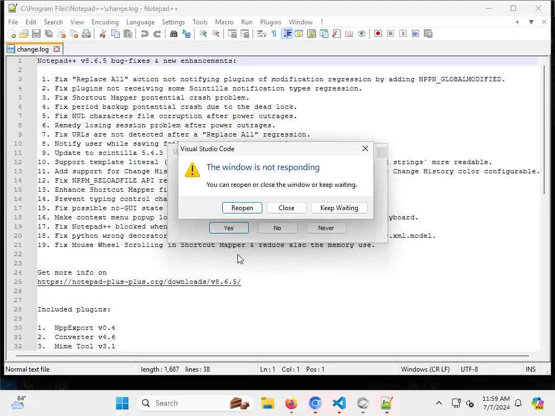Click the taskbar Search box
Image resolution: width=555 pixels, height=416 pixels.
coord(195,403)
